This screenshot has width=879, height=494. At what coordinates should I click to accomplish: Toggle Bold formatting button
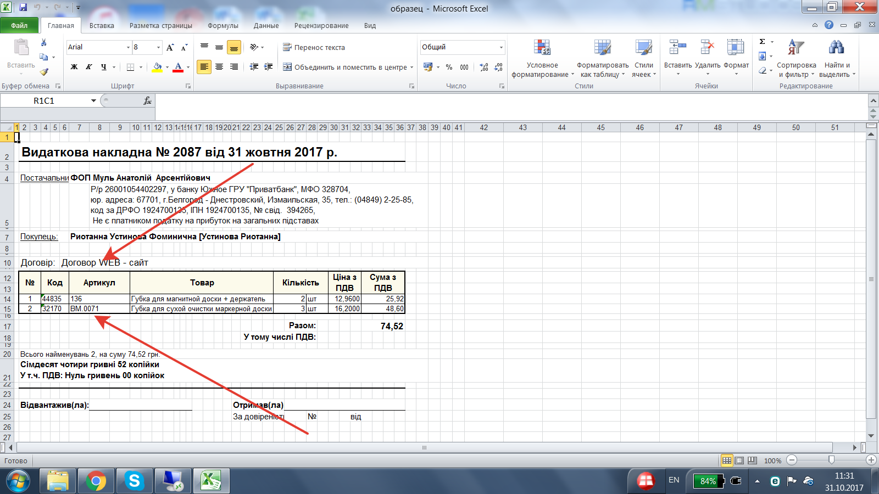74,67
